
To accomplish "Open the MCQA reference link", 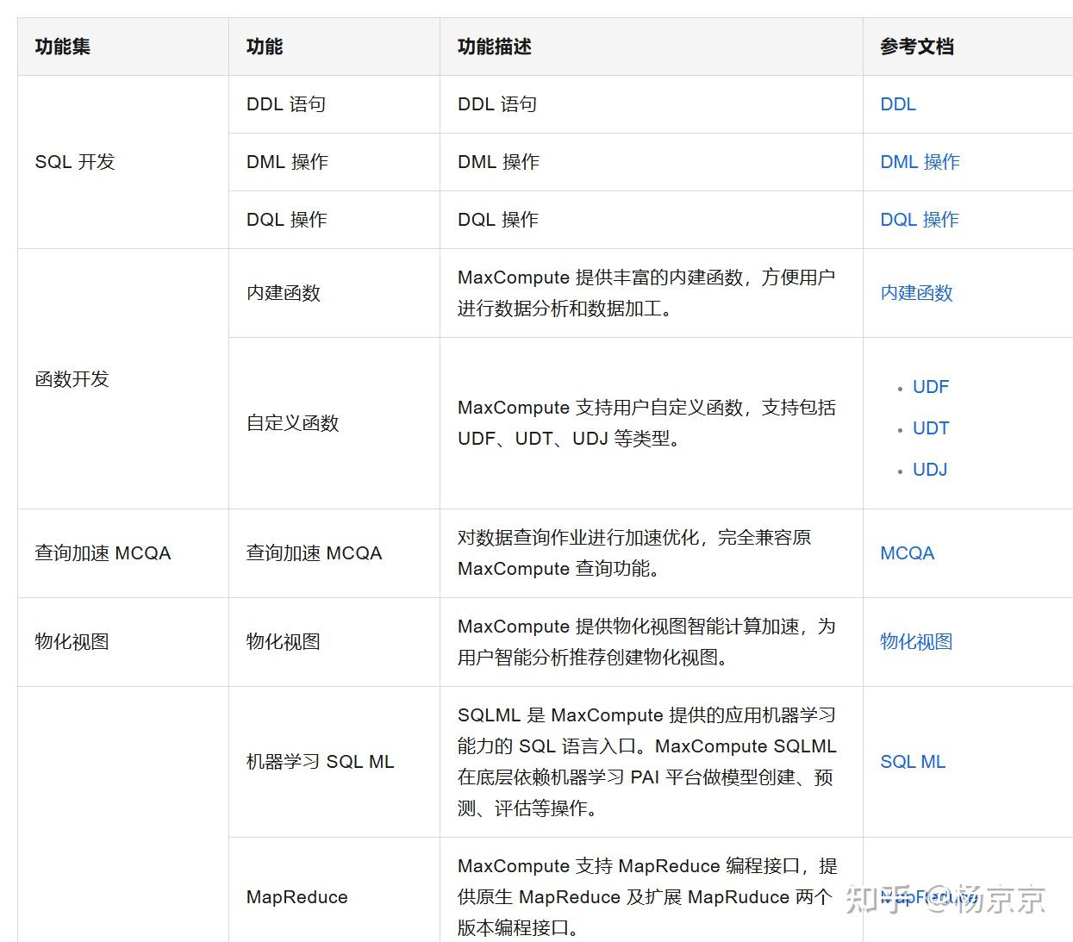I will point(907,552).
